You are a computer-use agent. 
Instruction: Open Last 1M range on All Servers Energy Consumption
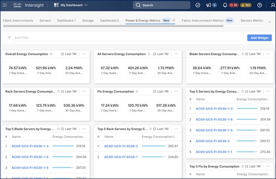[161, 54]
